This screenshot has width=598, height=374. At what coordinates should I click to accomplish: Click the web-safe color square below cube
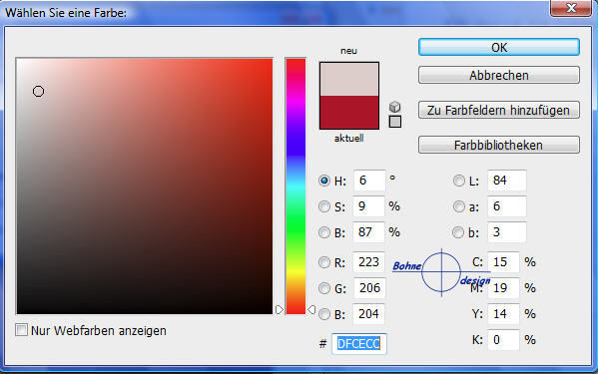[x=395, y=122]
